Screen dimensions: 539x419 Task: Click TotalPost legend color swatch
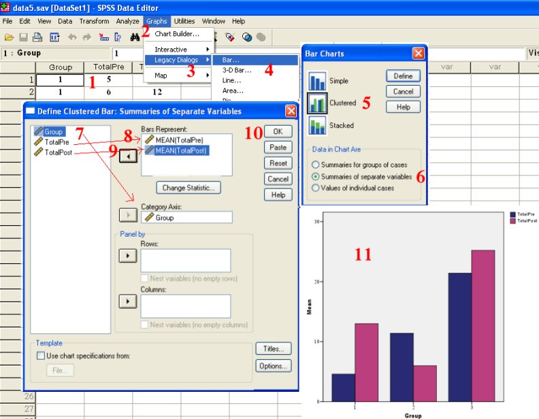[x=512, y=221]
